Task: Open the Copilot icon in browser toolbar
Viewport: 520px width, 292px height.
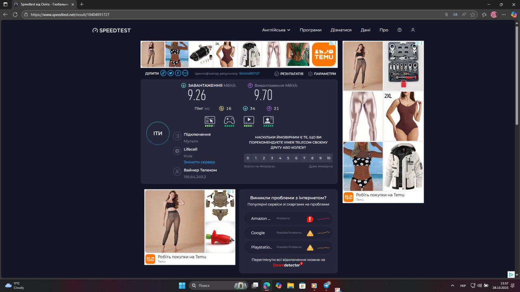Action: (x=514, y=14)
